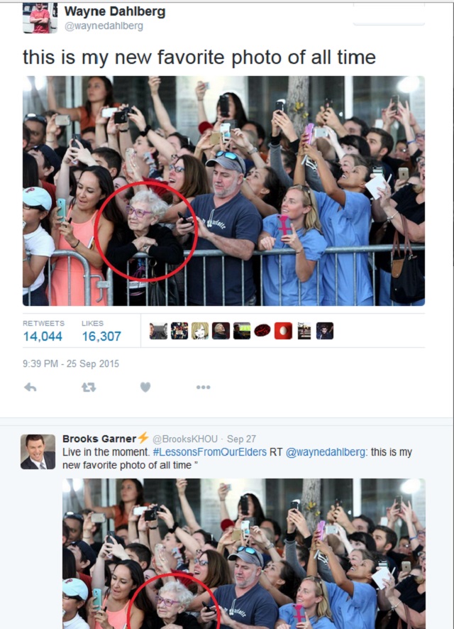Open the @waynedahlberg mention in reply
The width and height of the screenshot is (454, 629).
(x=325, y=452)
